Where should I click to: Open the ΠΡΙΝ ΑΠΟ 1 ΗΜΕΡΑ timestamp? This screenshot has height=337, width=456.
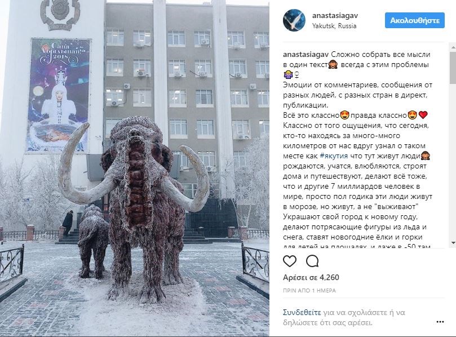click(309, 290)
